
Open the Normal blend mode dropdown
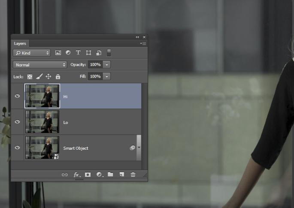40,65
